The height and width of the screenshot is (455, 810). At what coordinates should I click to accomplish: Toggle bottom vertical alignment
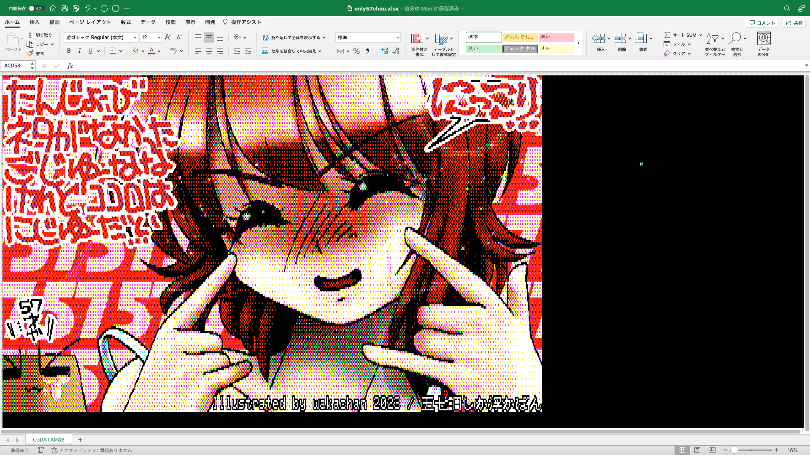(x=220, y=37)
